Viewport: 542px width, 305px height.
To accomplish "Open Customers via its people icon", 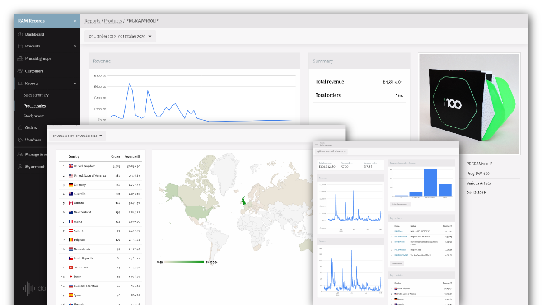I will [20, 71].
